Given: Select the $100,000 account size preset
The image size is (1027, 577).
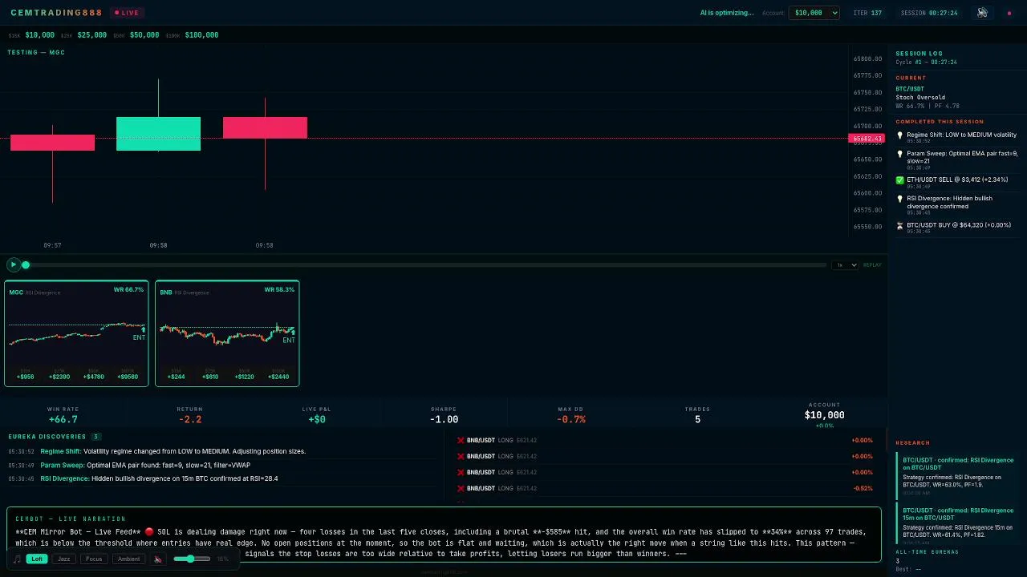Looking at the screenshot, I should (201, 35).
